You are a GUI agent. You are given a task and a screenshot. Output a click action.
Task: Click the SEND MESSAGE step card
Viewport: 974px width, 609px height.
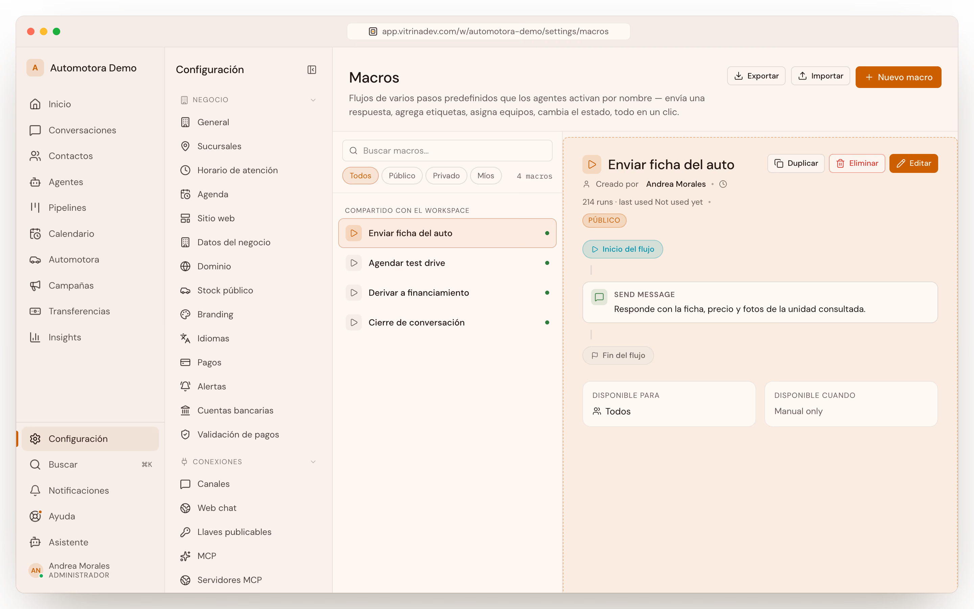[760, 302]
